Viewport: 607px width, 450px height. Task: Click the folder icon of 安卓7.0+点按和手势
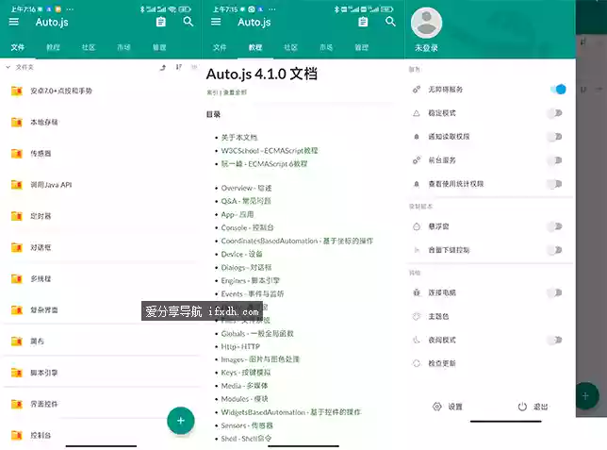click(17, 91)
